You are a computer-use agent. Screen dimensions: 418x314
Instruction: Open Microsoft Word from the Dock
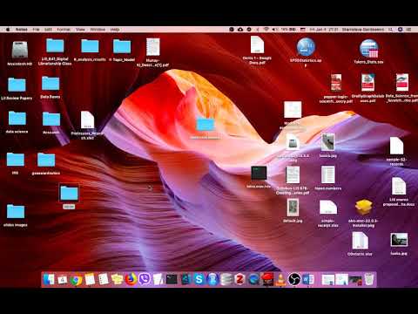(308, 279)
